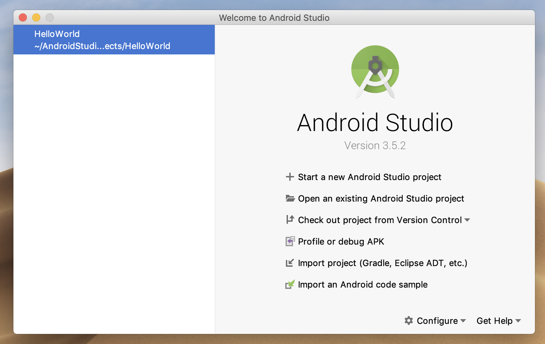Import project (Gradle, Eclipse ADT, etc.)
Screen dimensions: 545x344
[x=383, y=263]
